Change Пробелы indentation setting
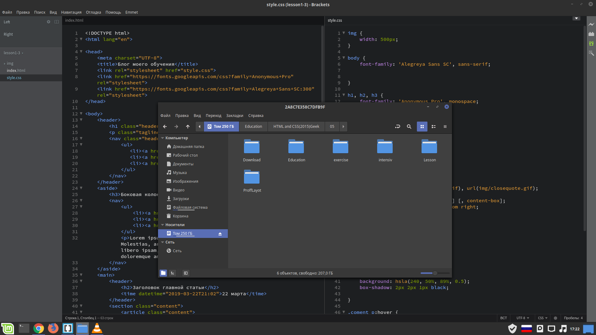Viewport: 596px width, 335px height. (573, 318)
